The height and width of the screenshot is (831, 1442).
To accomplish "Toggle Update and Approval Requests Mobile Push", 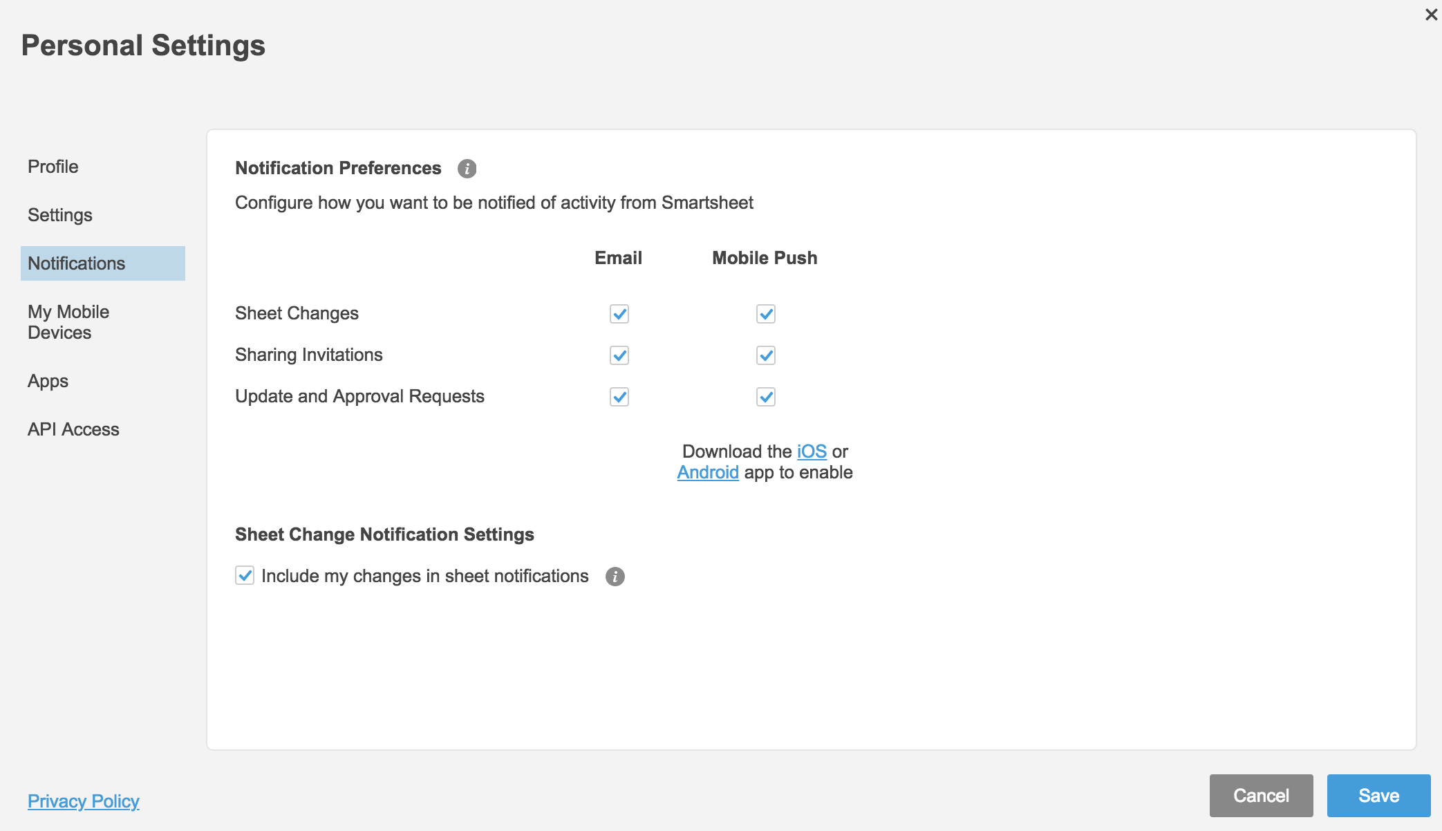I will [x=765, y=397].
